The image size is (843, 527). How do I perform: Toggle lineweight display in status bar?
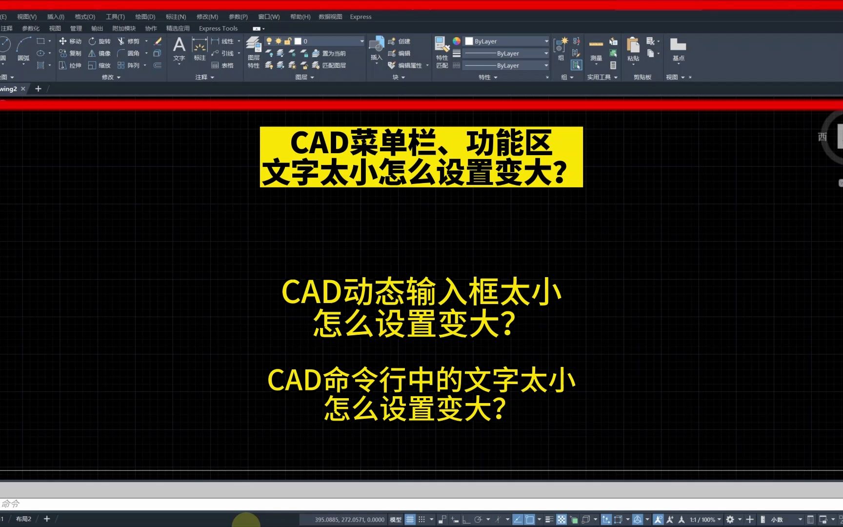(x=549, y=520)
